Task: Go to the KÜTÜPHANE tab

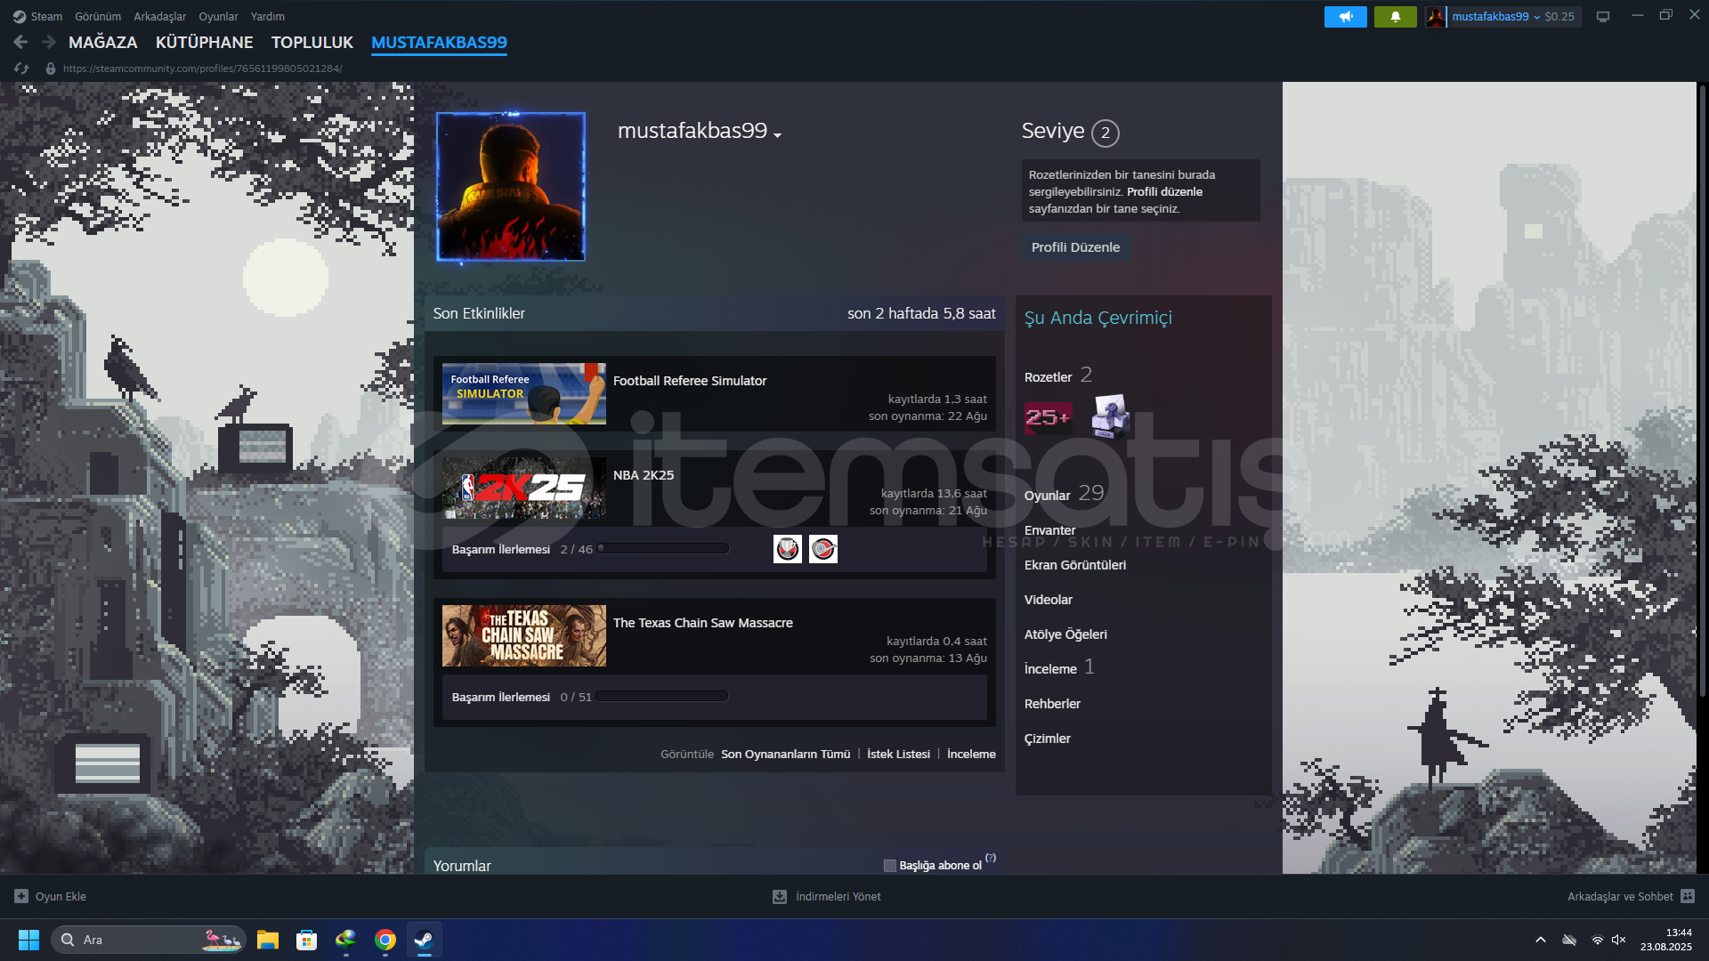Action: (204, 42)
